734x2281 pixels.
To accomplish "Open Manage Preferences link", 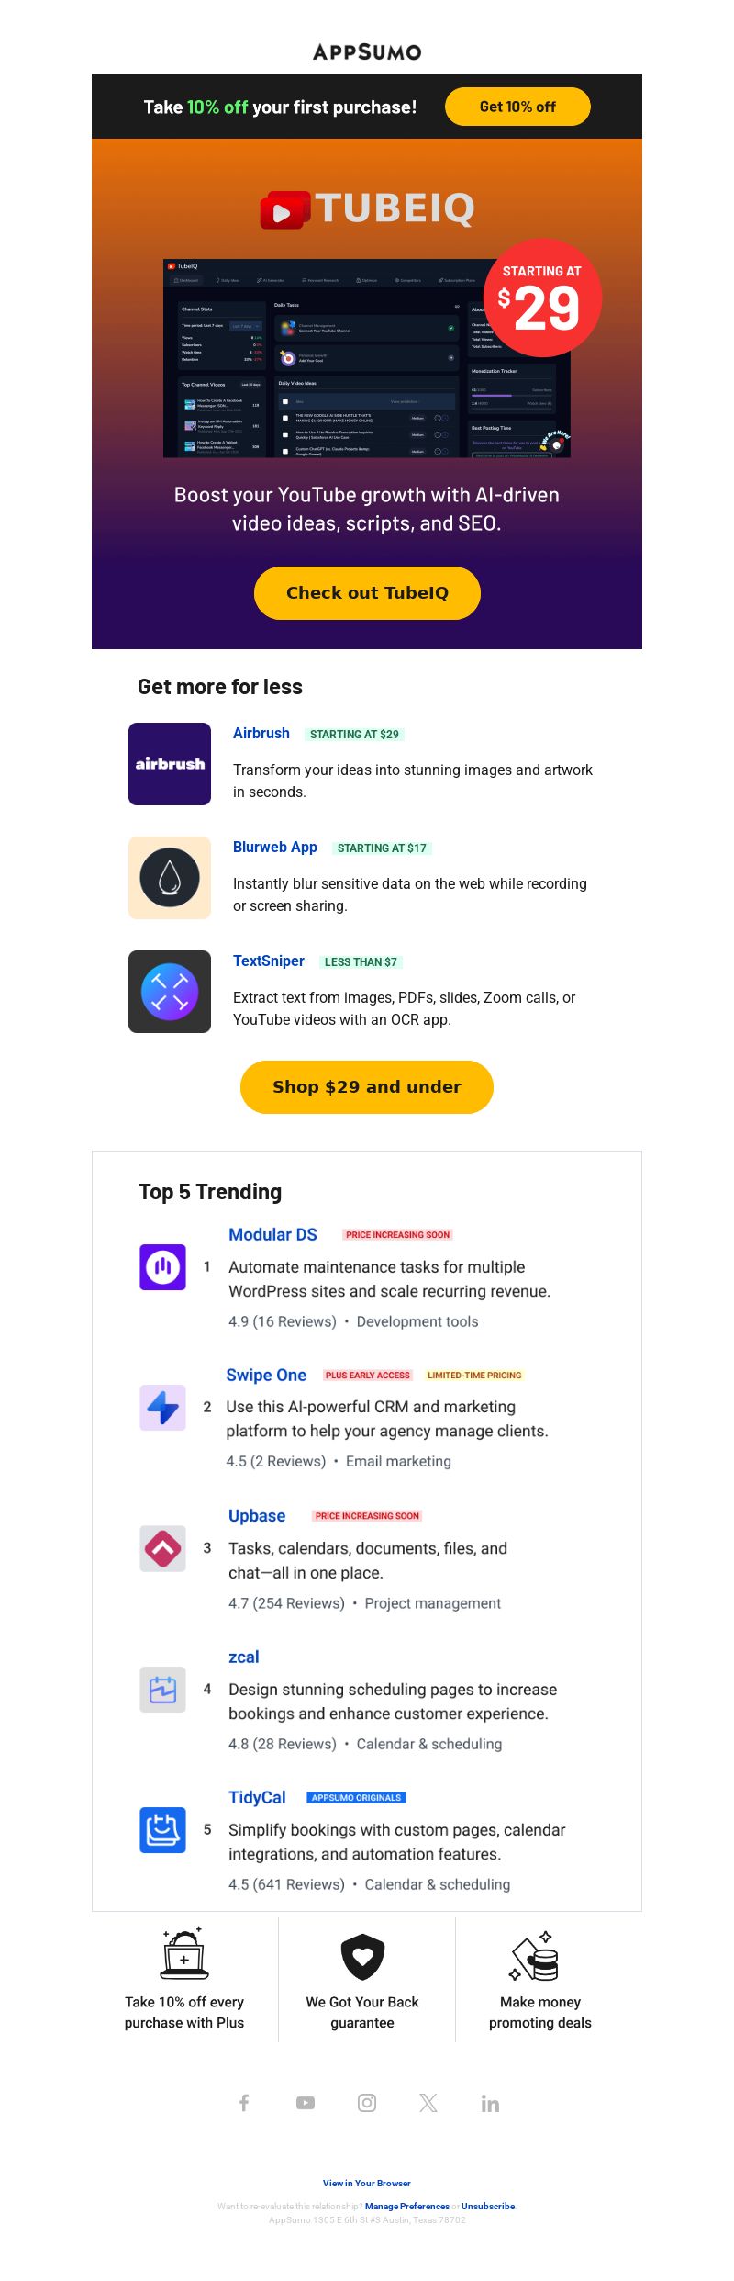I will click(x=407, y=2206).
